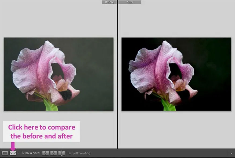
Task: Open the Before/After view options dropdown
Action: tap(18, 153)
